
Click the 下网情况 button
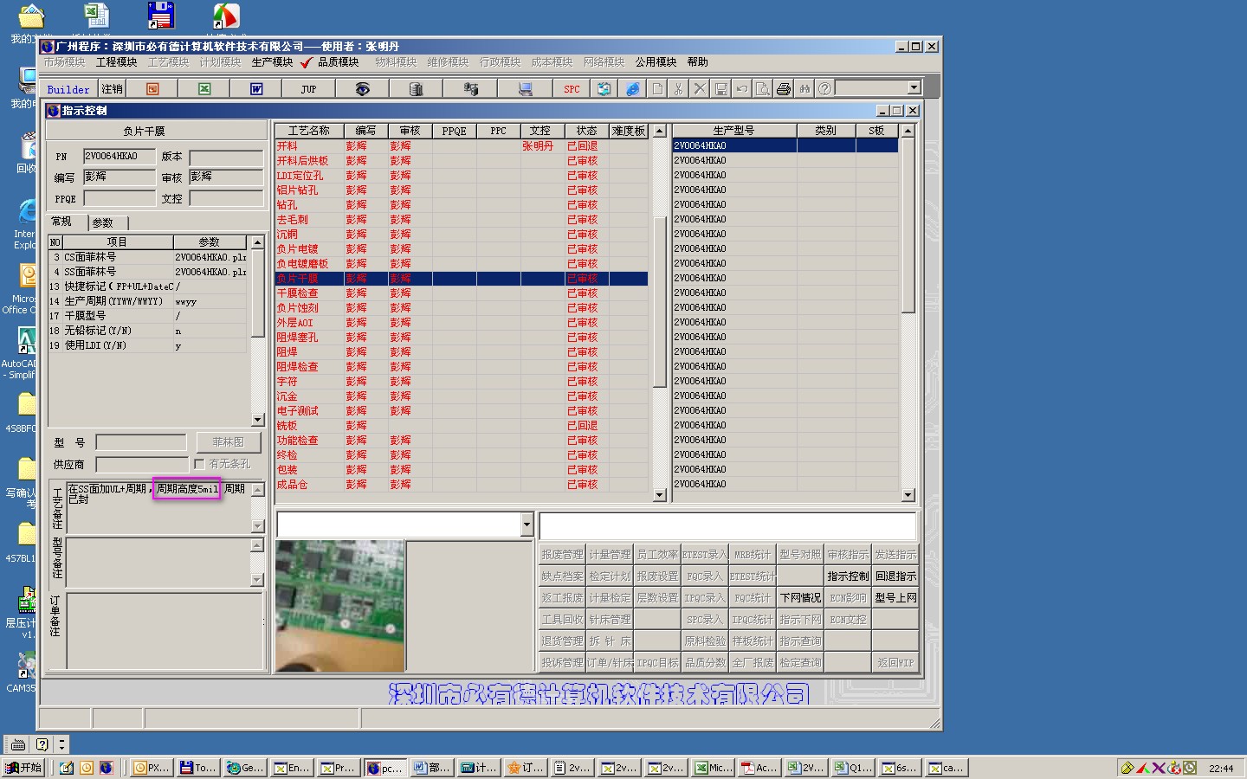click(x=800, y=598)
